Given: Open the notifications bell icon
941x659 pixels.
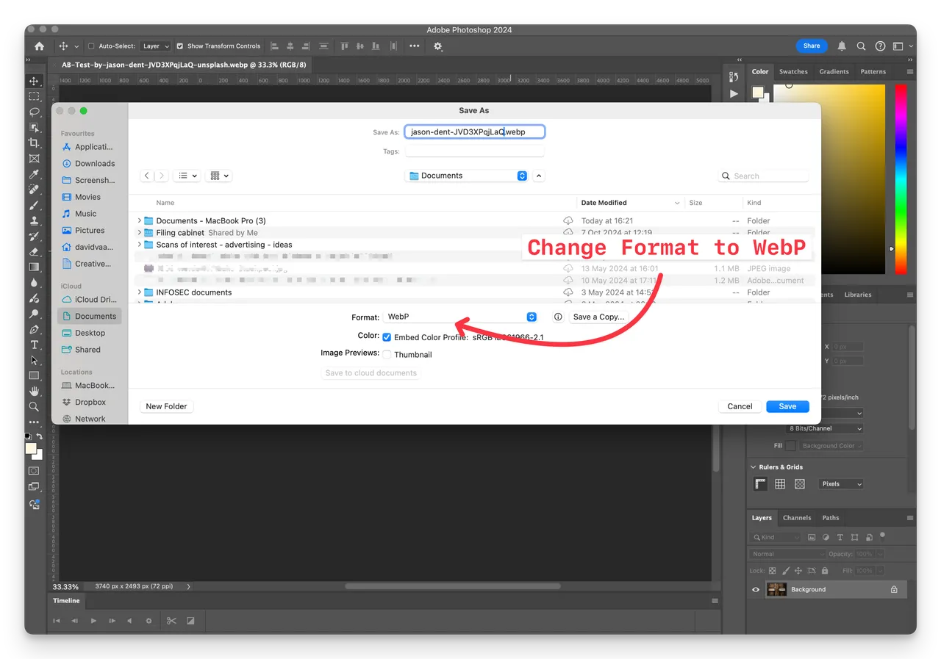Looking at the screenshot, I should click(842, 46).
